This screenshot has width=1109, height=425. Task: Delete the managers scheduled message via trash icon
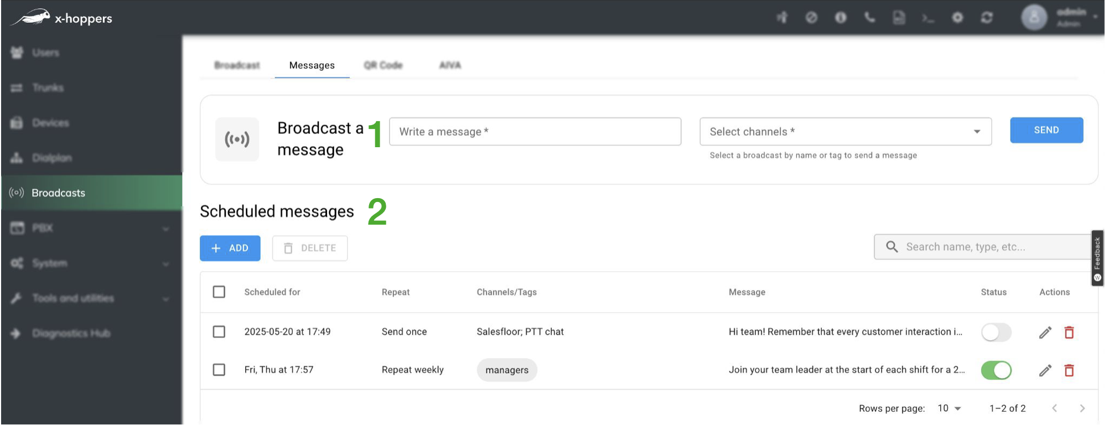(x=1069, y=370)
